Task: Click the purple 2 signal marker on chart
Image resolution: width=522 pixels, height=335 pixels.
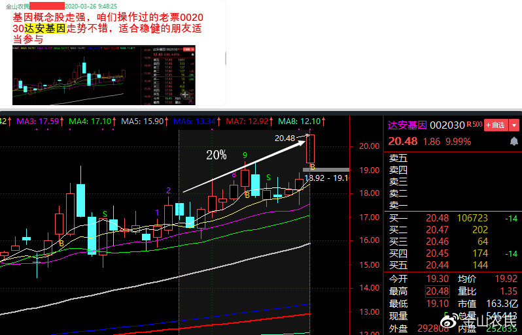Action: [x=169, y=191]
